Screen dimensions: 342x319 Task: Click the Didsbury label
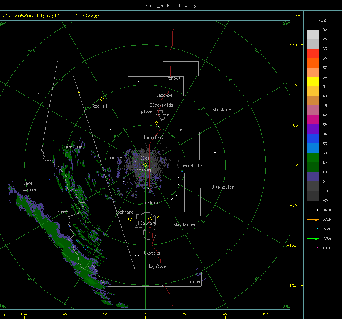143,170
